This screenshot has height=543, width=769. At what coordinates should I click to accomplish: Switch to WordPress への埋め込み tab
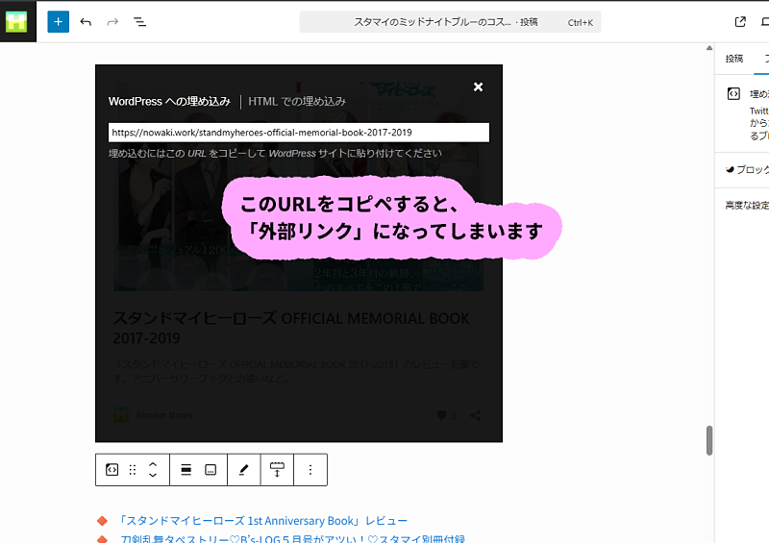click(169, 102)
